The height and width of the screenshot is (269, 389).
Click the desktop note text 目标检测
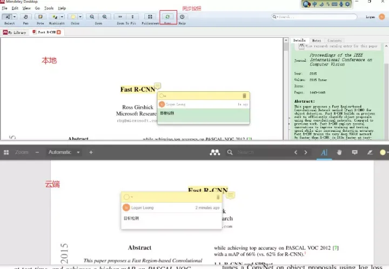click(x=167, y=113)
